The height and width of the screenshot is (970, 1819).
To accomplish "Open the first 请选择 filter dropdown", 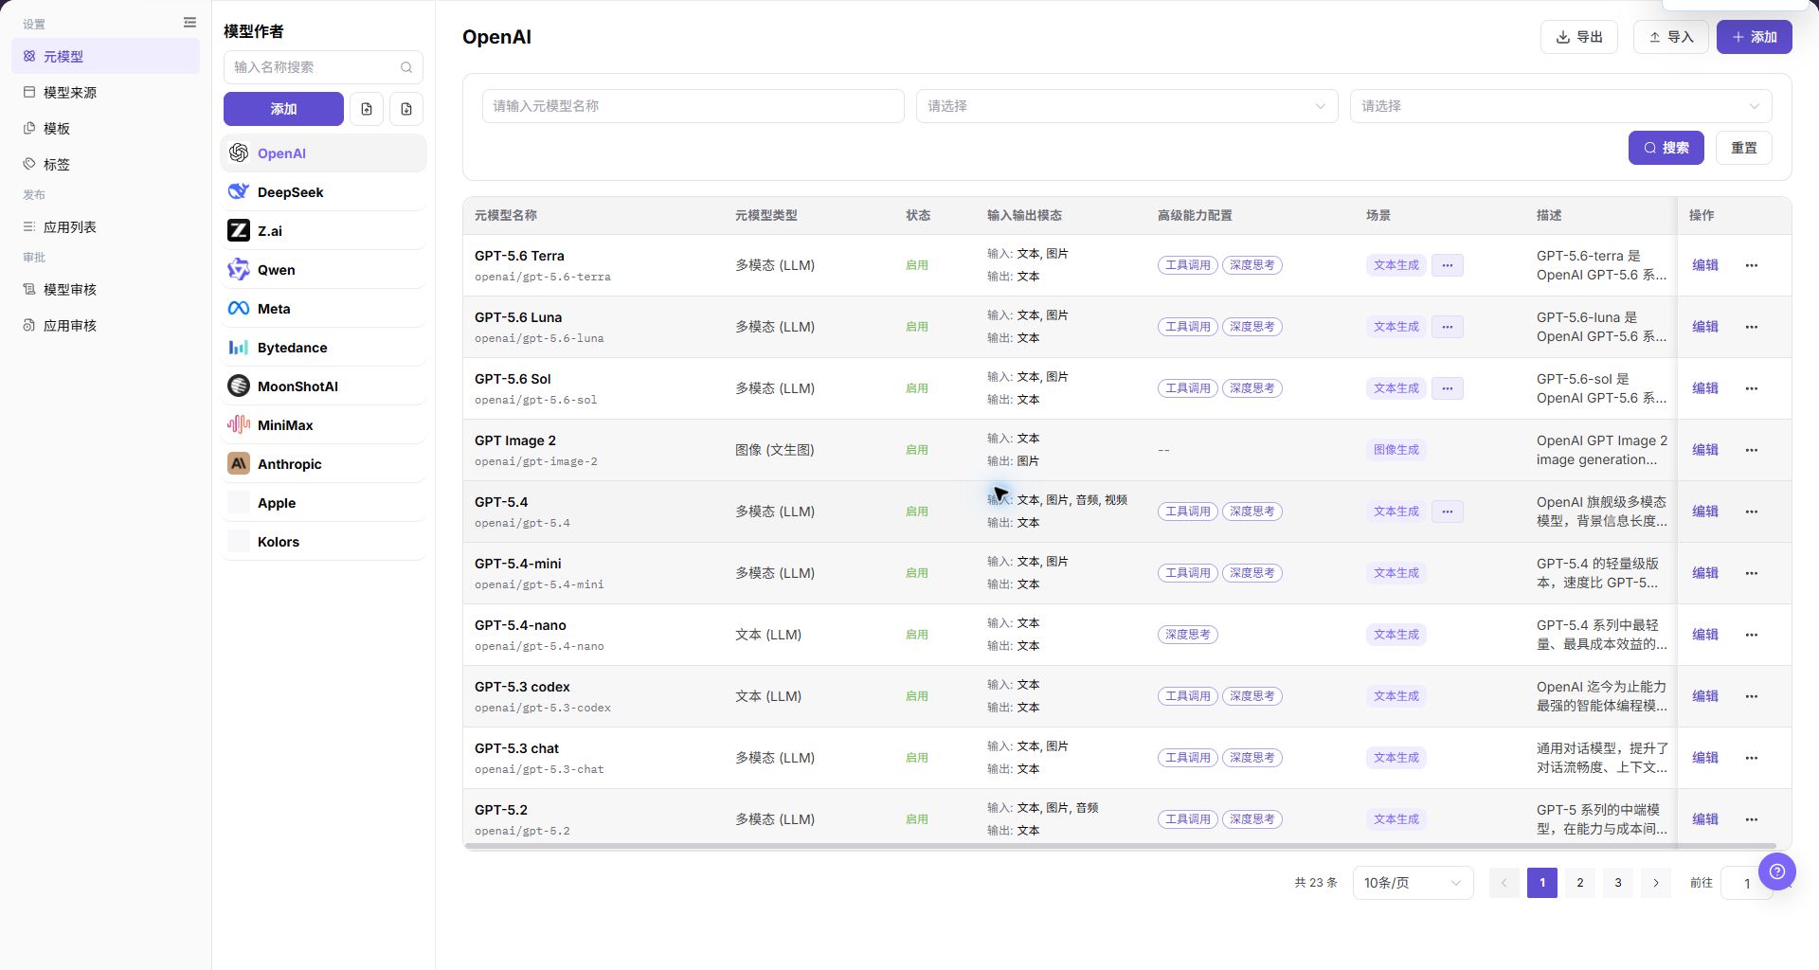I will 1127,106.
